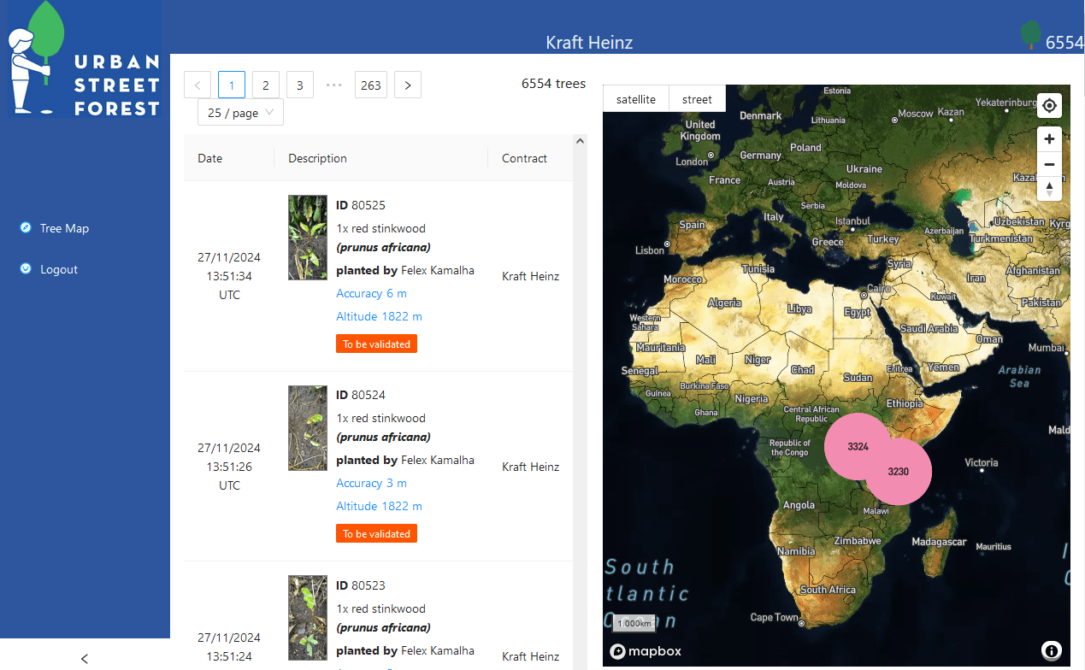Go to page 1
This screenshot has width=1085, height=670.
[x=232, y=85]
